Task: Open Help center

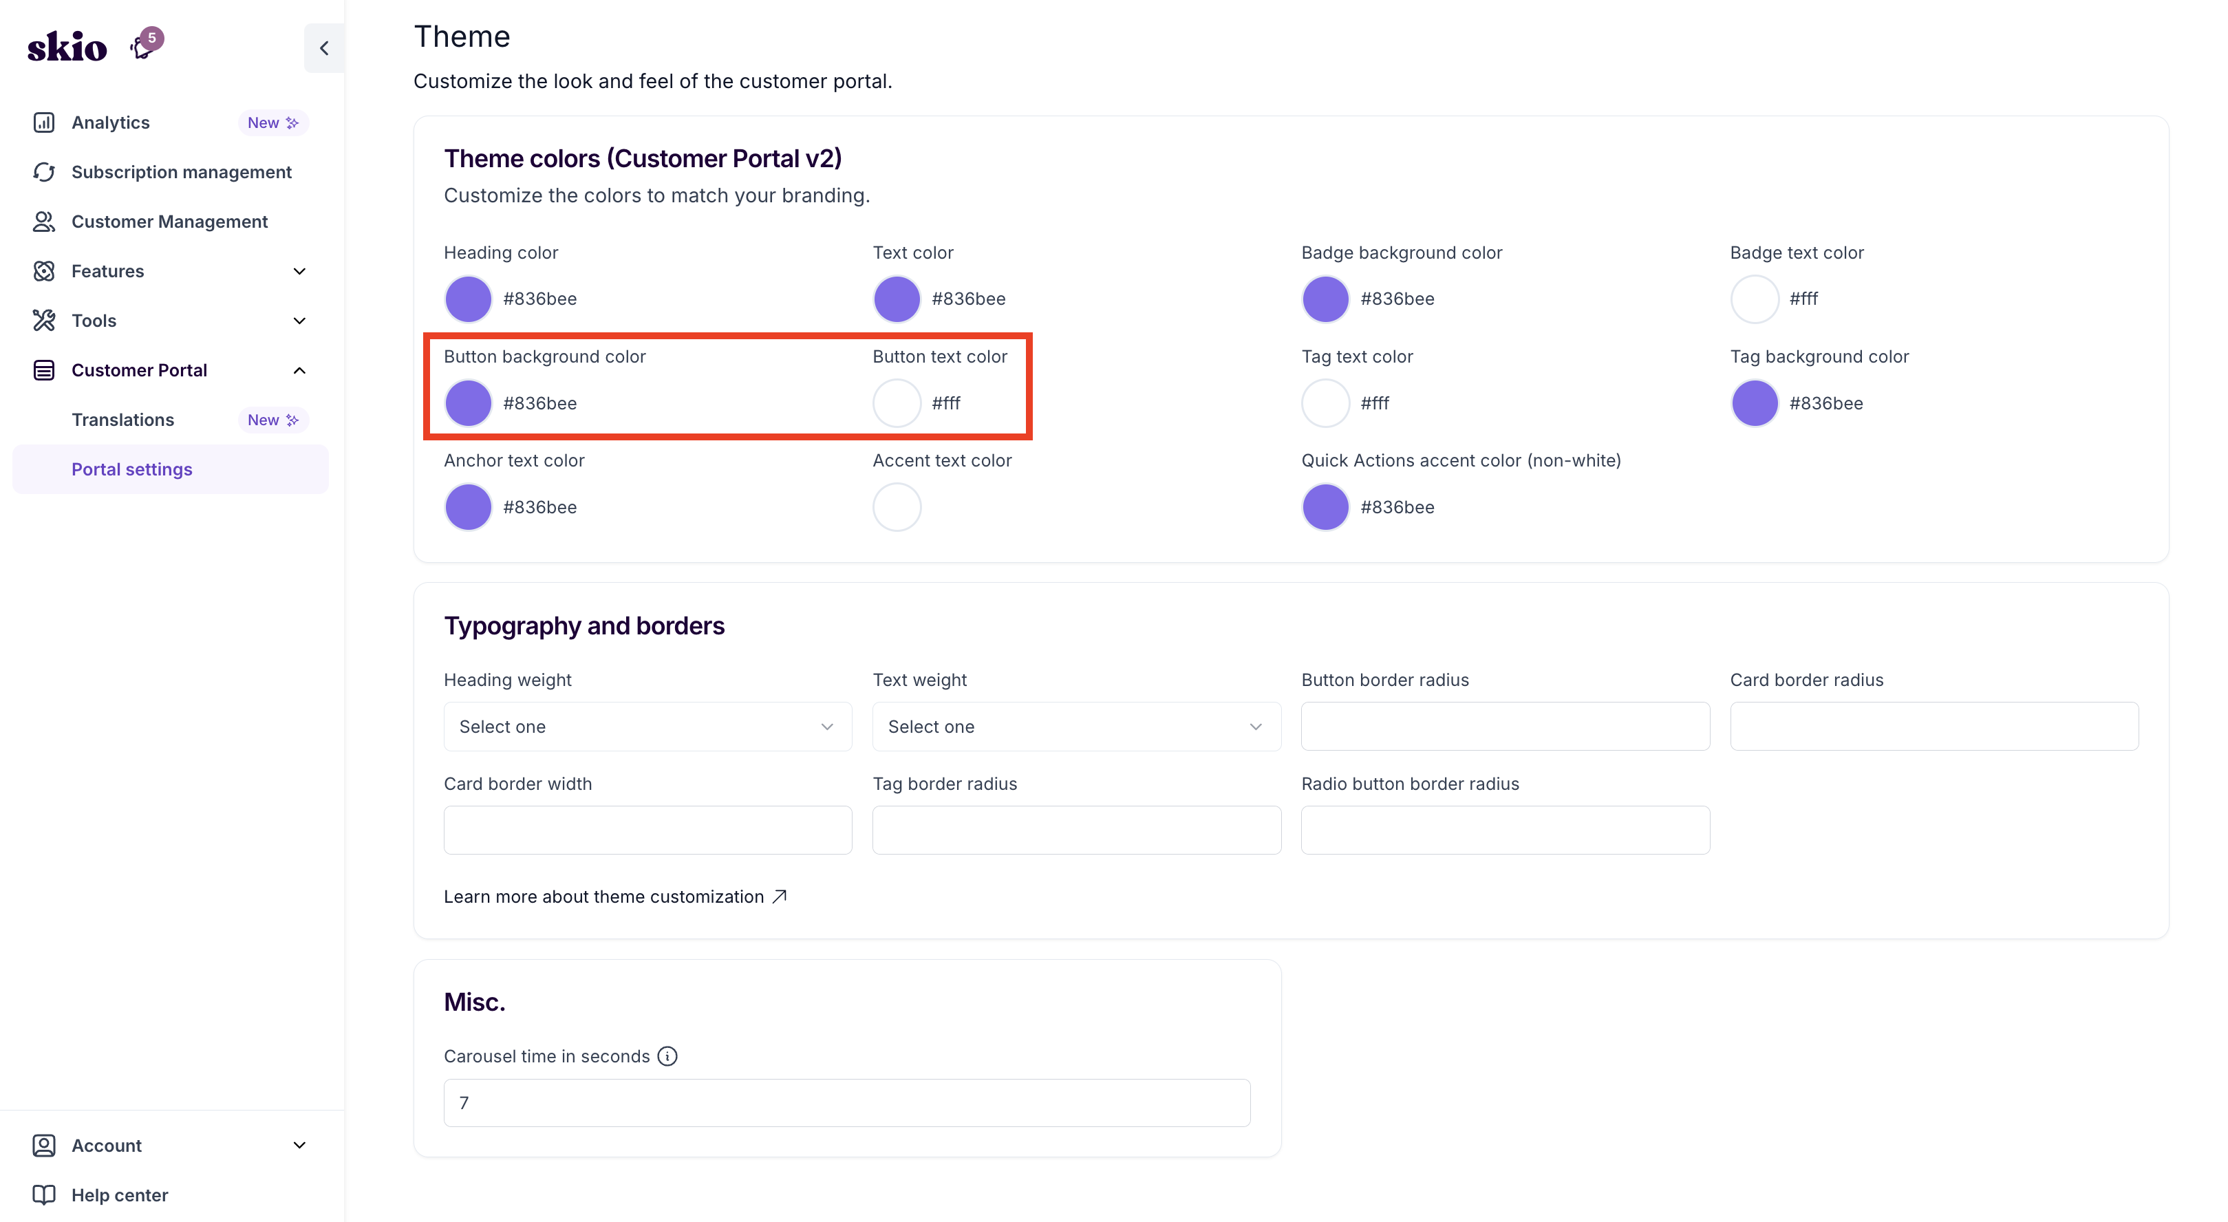Action: pos(119,1195)
